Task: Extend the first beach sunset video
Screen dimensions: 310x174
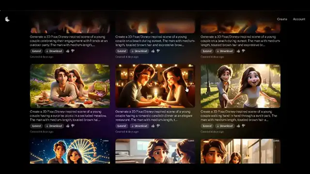Action: click(x=122, y=51)
